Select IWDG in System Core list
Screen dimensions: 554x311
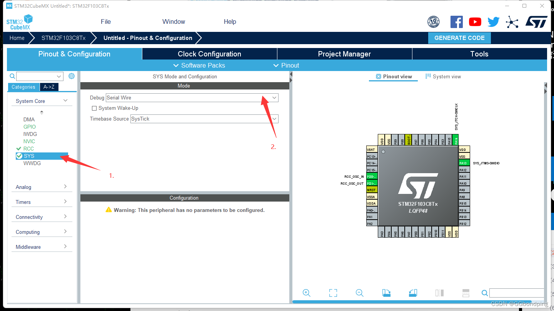(x=30, y=134)
